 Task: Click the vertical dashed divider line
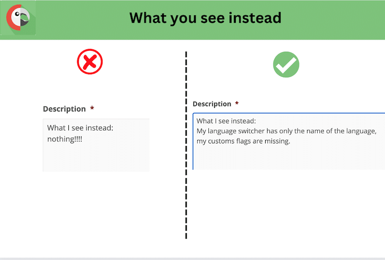[x=186, y=145]
